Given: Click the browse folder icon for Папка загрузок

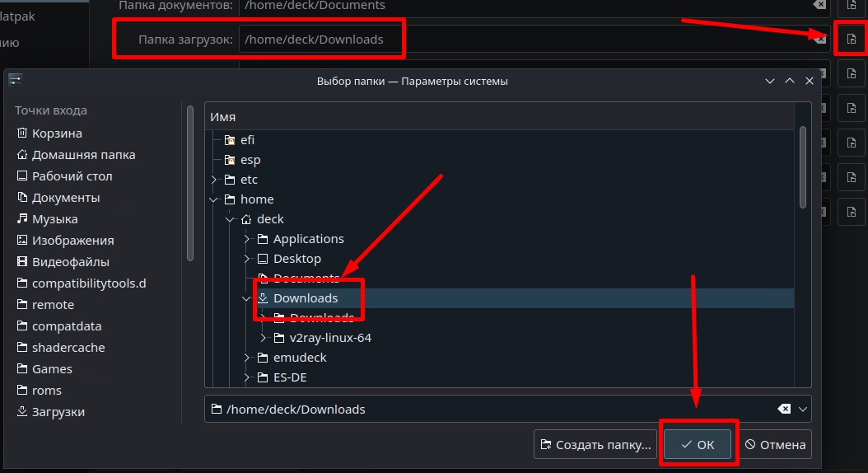Looking at the screenshot, I should [x=852, y=40].
